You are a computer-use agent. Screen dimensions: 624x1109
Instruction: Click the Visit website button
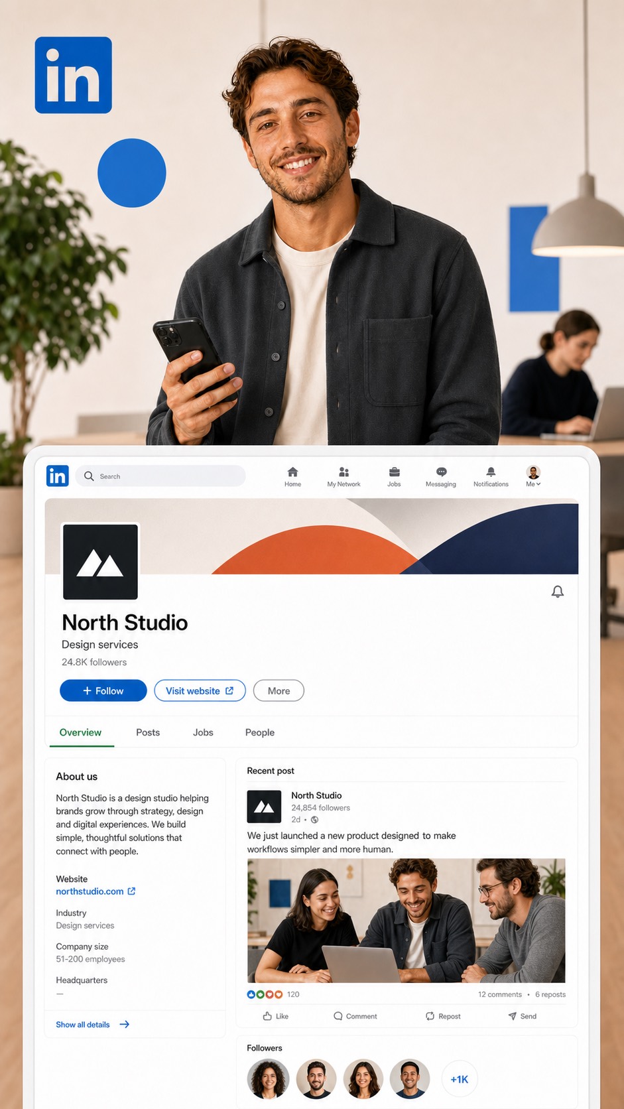pyautogui.click(x=200, y=690)
